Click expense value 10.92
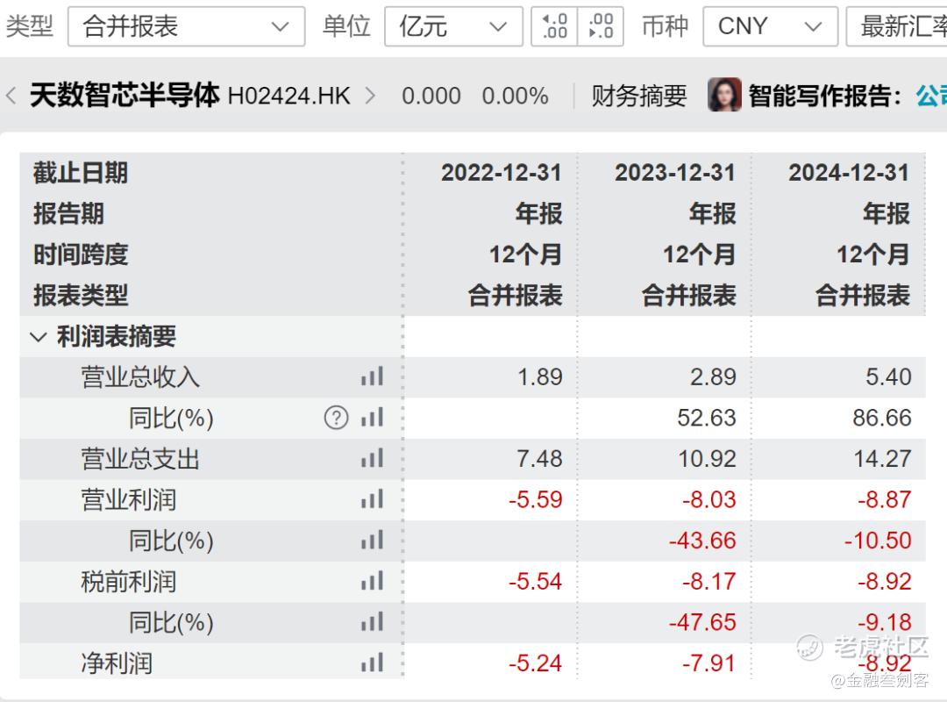 click(708, 459)
